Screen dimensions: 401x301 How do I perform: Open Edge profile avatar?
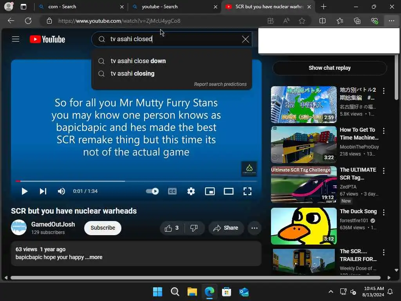9,6
